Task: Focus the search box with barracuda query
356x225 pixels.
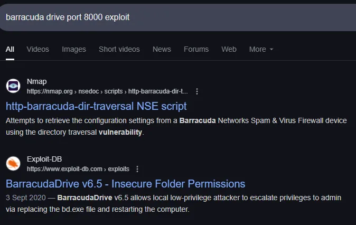Action: pos(178,17)
